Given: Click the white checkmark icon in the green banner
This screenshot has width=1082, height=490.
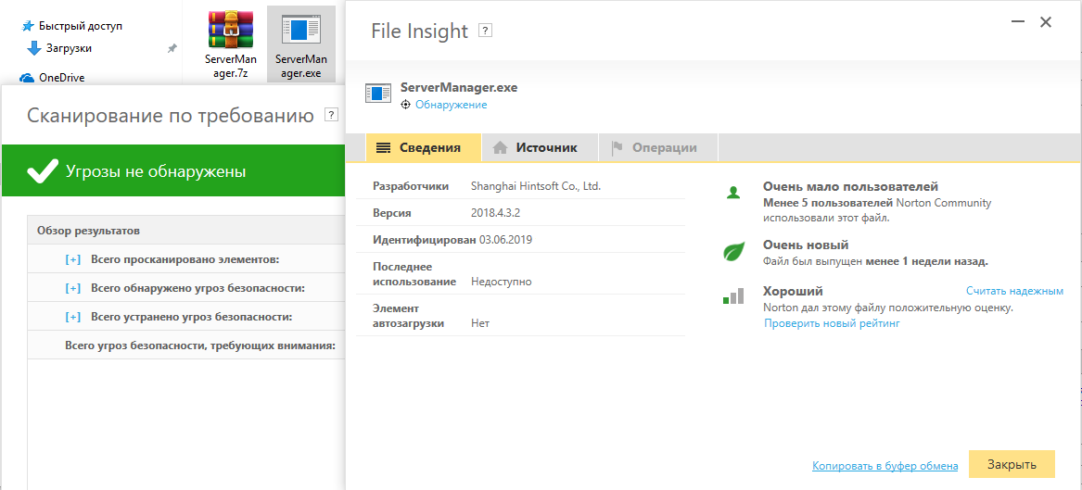Looking at the screenshot, I should coord(42,171).
